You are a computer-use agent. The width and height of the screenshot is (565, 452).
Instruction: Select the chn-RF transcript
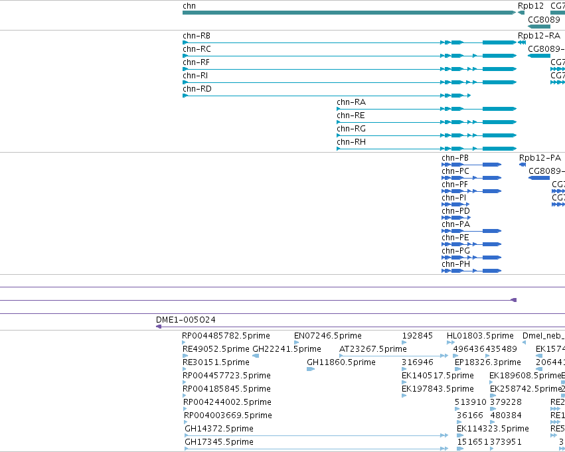click(349, 69)
